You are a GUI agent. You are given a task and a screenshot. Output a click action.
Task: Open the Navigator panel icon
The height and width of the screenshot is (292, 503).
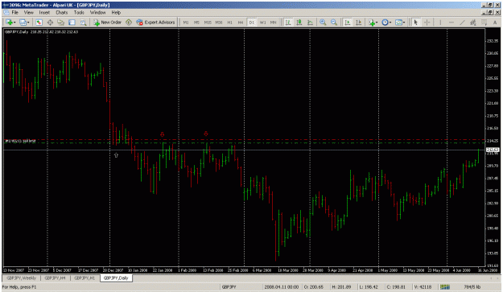[61, 22]
